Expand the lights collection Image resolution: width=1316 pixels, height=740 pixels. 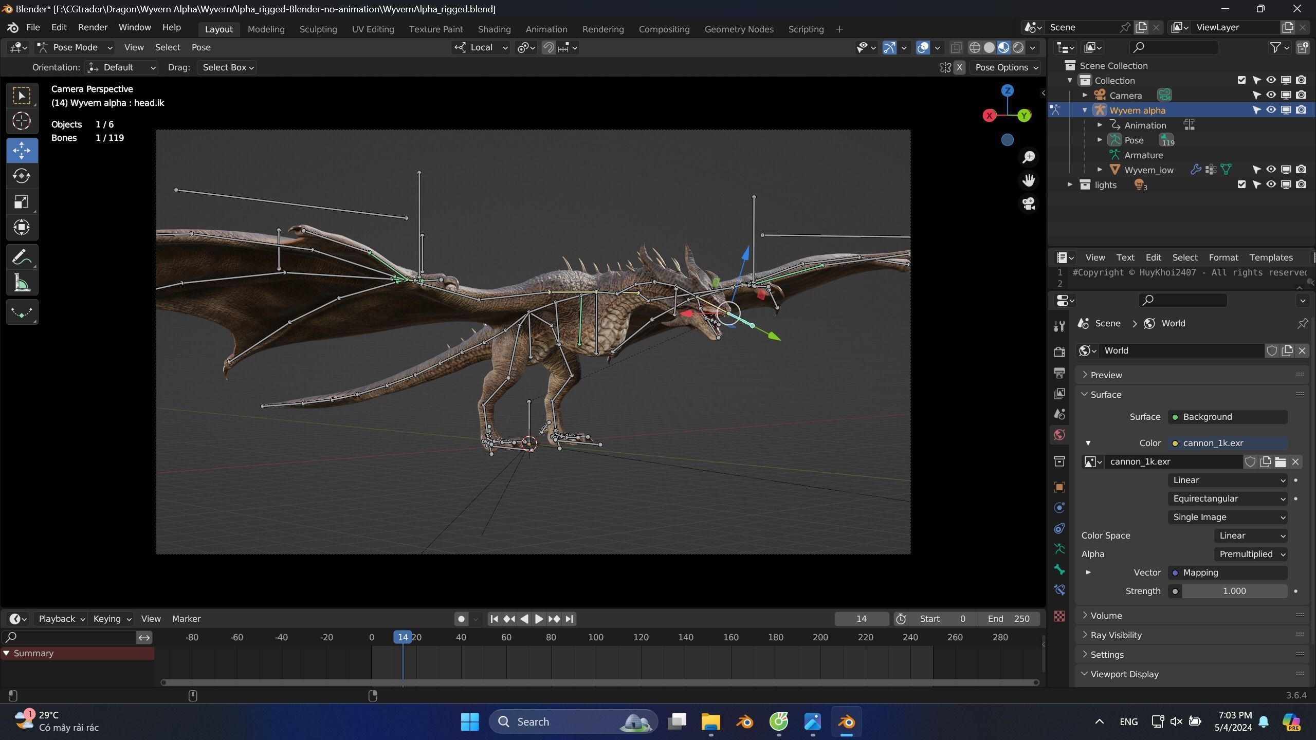pos(1070,184)
